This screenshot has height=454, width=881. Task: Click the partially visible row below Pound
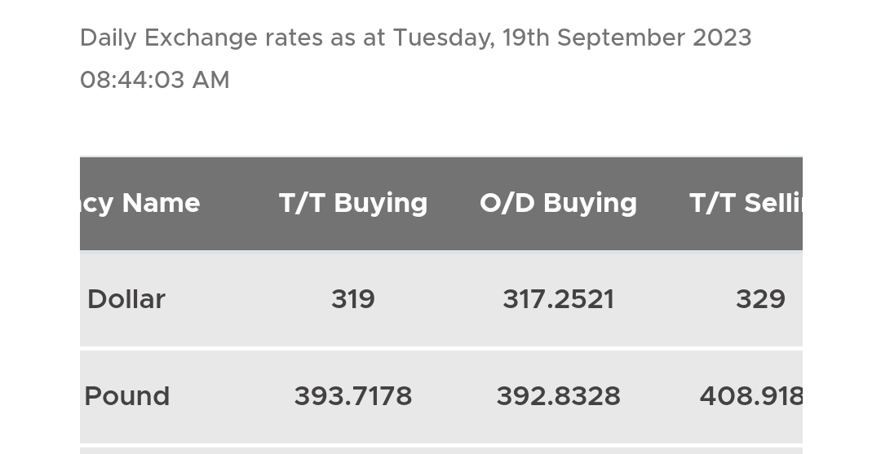tap(441, 451)
